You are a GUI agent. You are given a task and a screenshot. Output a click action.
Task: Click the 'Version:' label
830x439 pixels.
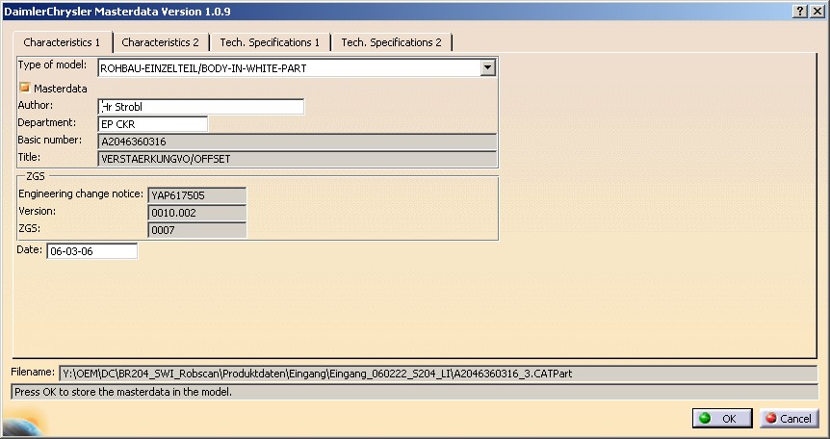(x=37, y=211)
